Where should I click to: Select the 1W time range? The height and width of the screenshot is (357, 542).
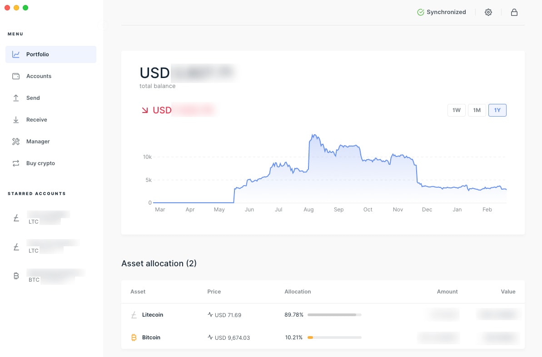coord(457,110)
